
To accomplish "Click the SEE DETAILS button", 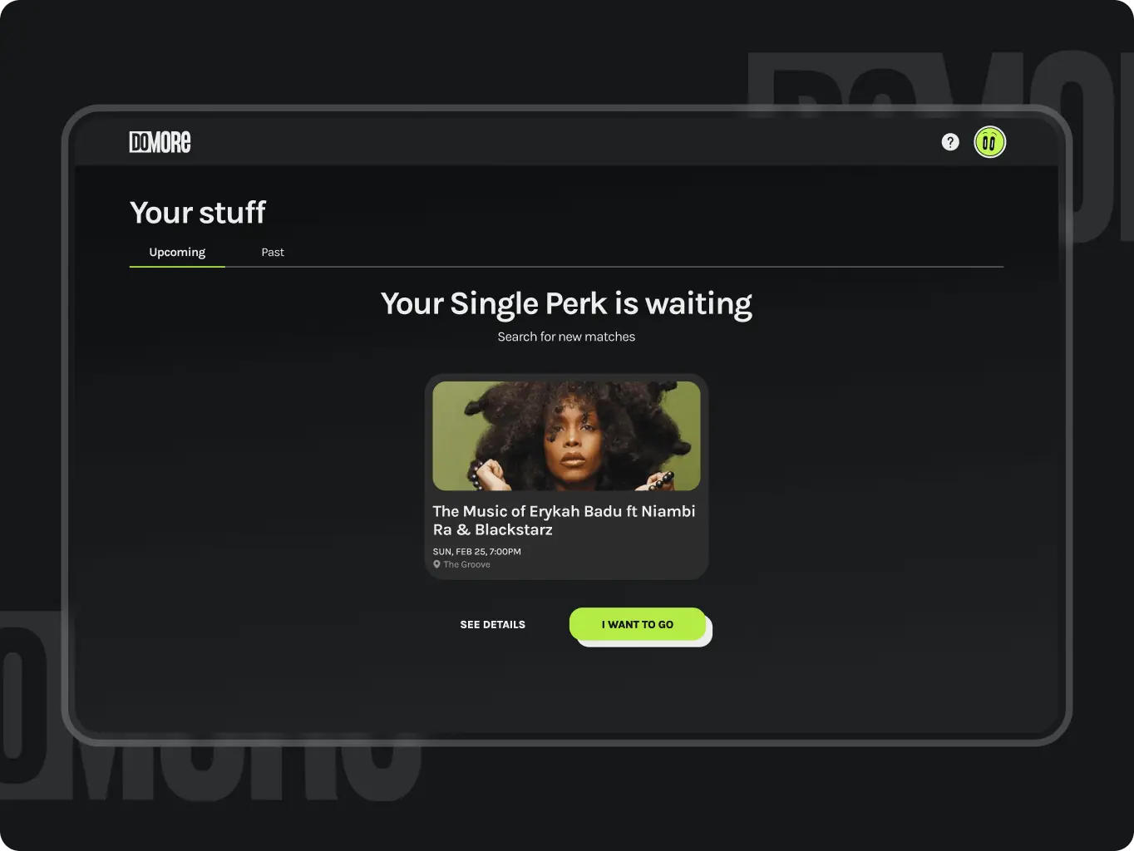I will 493,624.
